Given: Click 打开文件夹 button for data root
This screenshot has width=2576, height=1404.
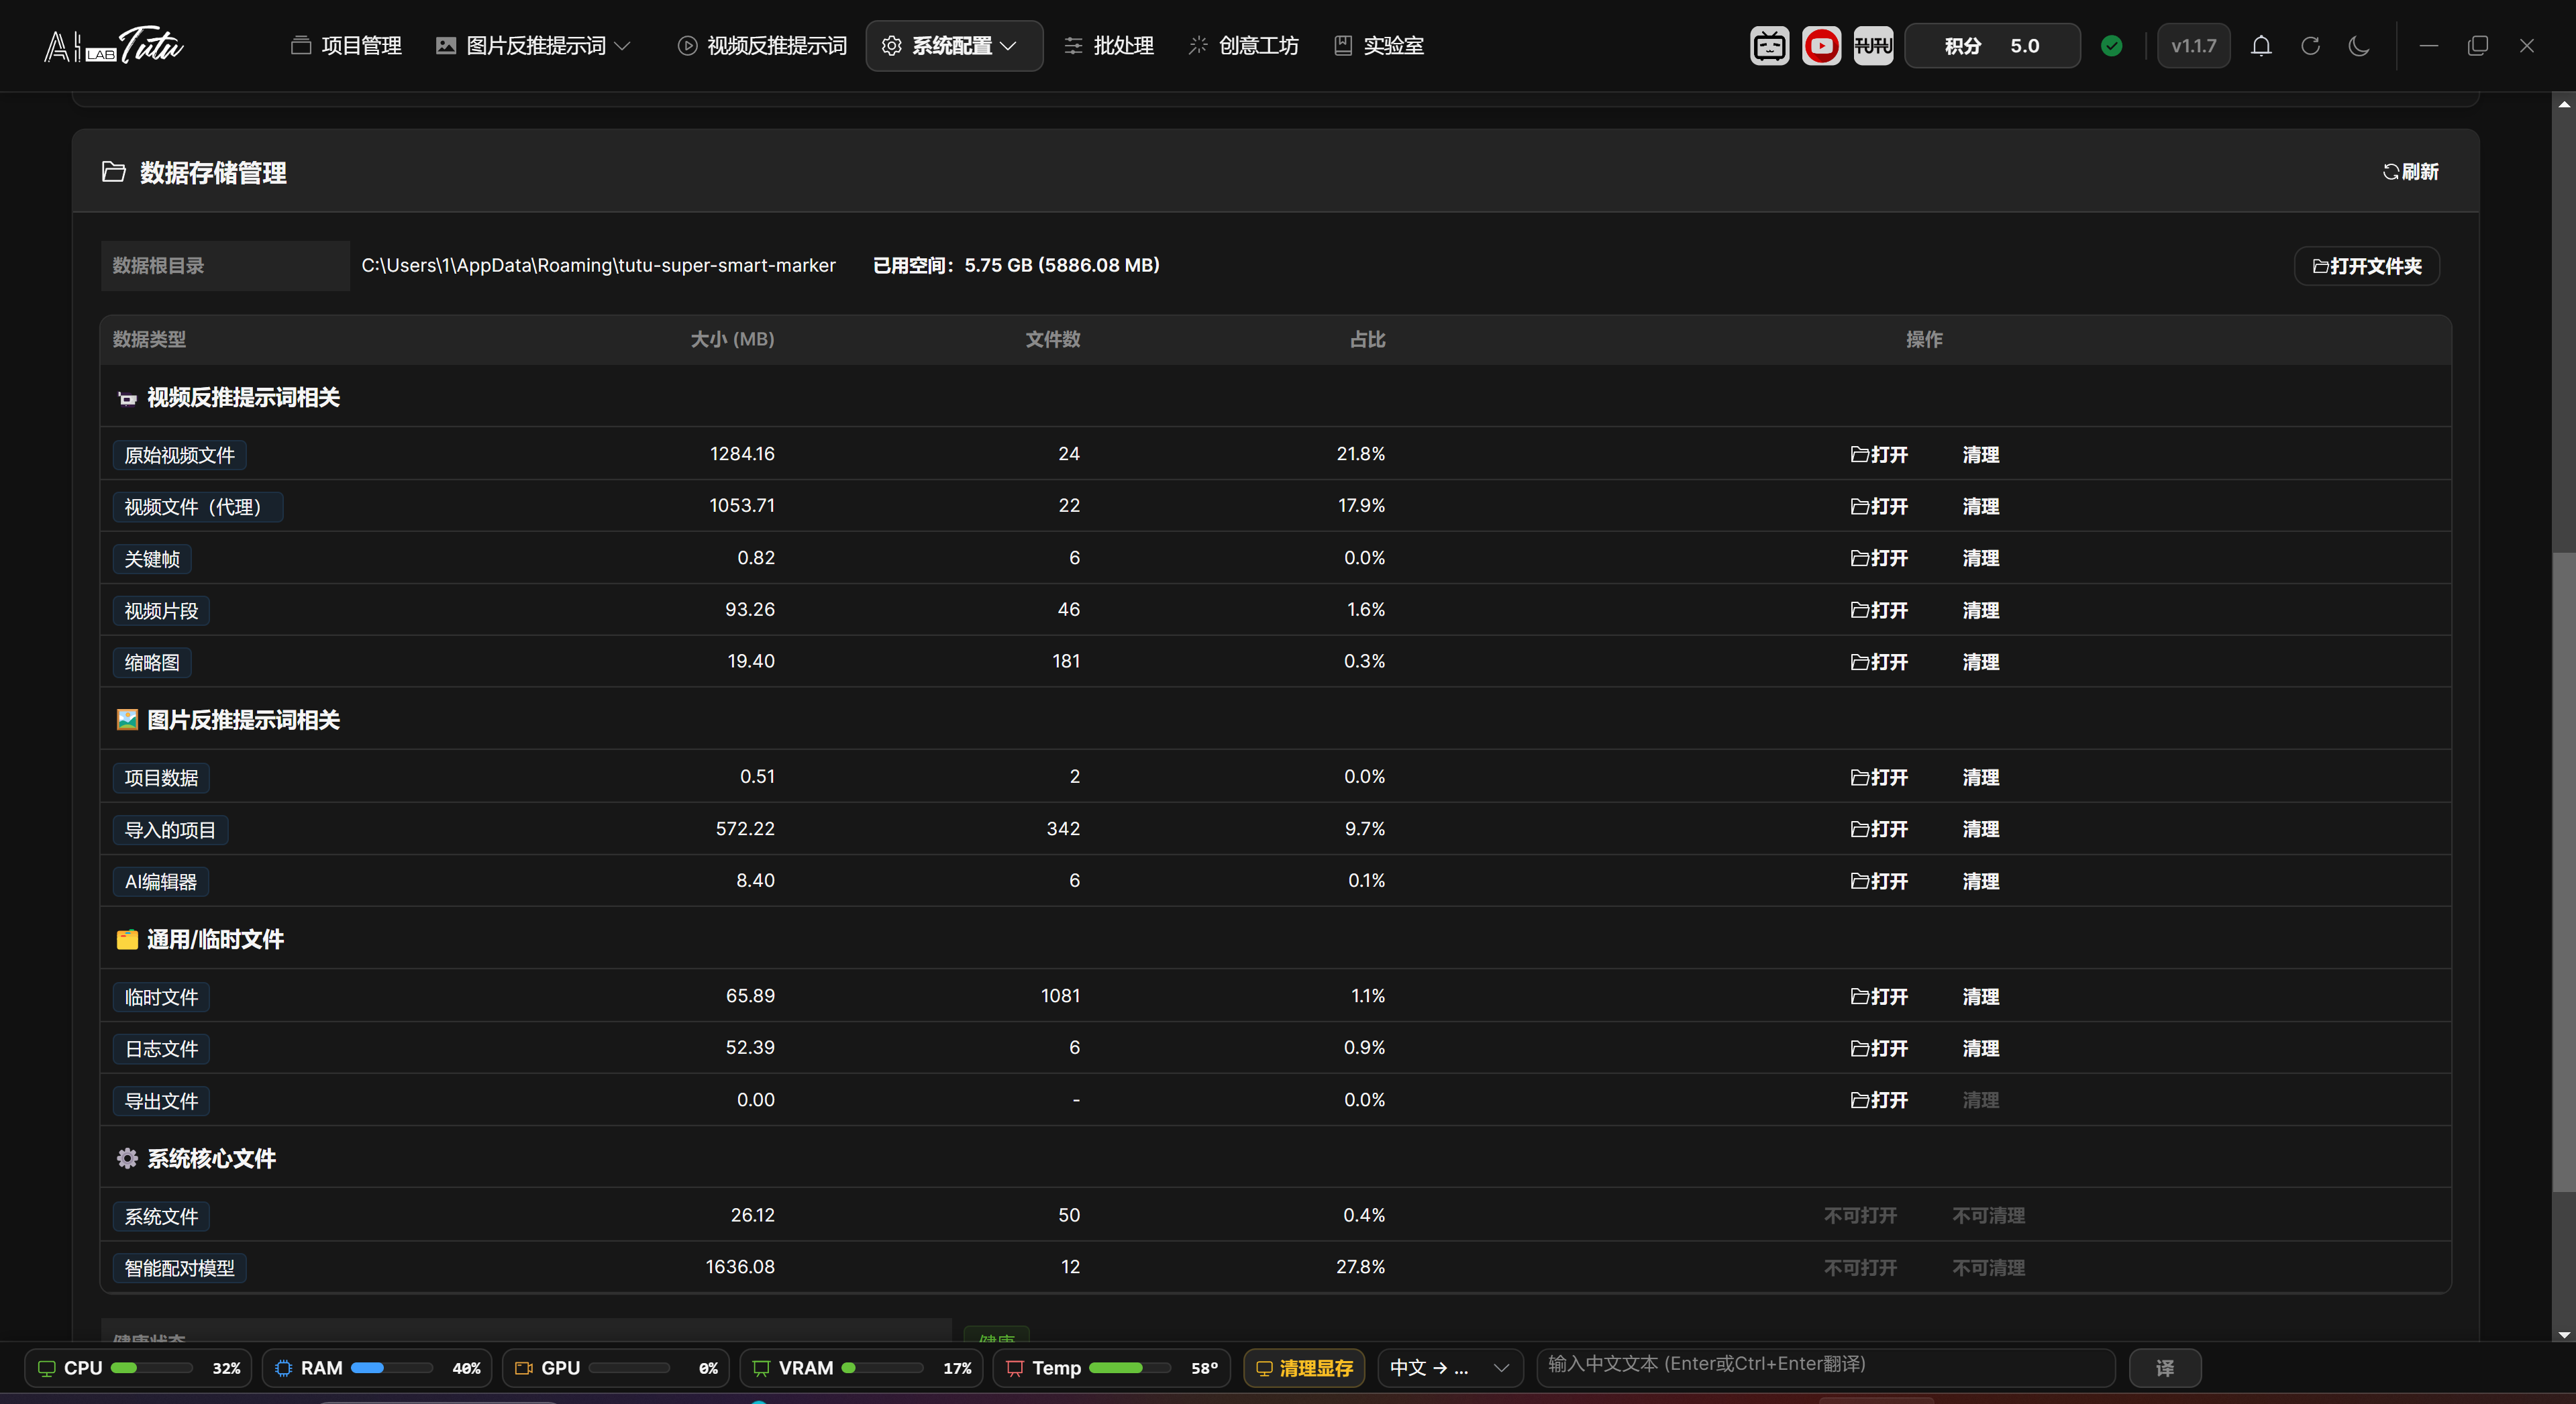Looking at the screenshot, I should 2367,266.
